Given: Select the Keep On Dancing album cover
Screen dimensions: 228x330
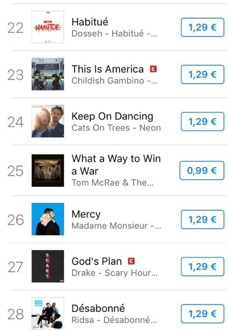Looking at the screenshot, I should (48, 121).
